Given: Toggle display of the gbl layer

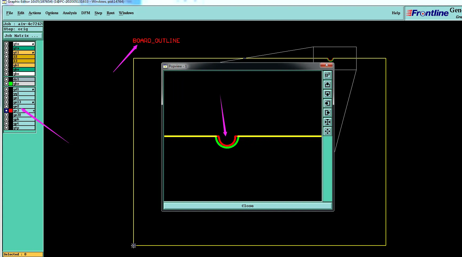Looking at the screenshot, I should [x=6, y=65].
